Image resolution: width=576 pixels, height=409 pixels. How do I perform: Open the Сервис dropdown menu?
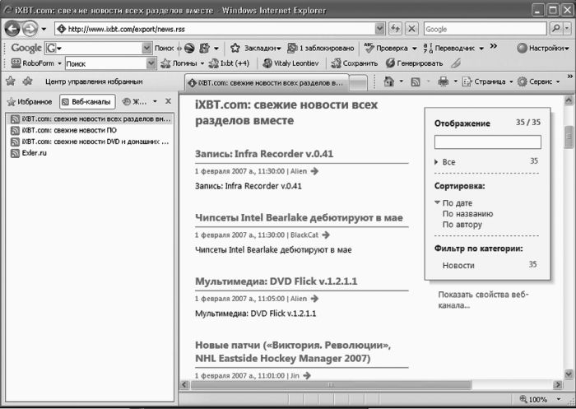click(545, 81)
